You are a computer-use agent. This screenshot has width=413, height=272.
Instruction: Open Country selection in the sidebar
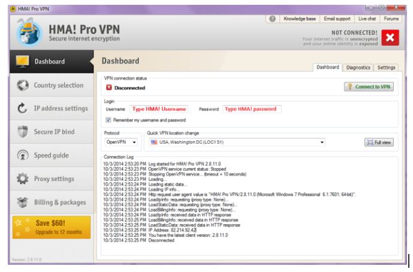[52, 85]
